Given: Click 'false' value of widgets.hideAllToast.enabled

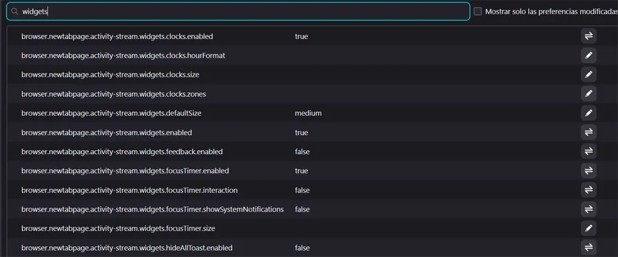Looking at the screenshot, I should 302,247.
